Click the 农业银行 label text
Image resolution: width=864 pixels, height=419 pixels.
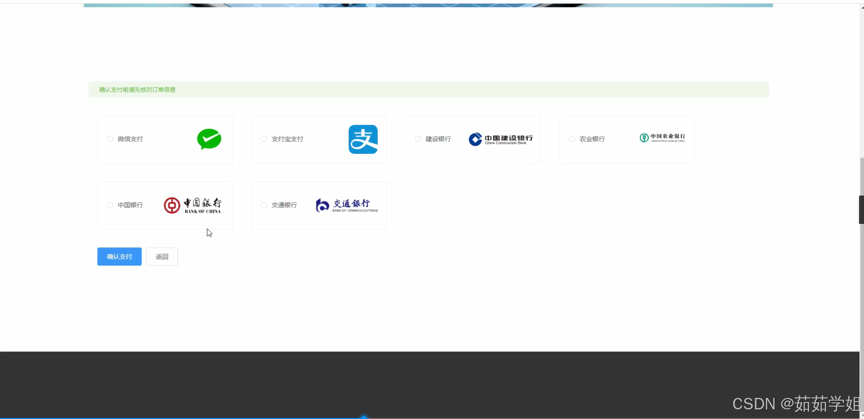(592, 139)
